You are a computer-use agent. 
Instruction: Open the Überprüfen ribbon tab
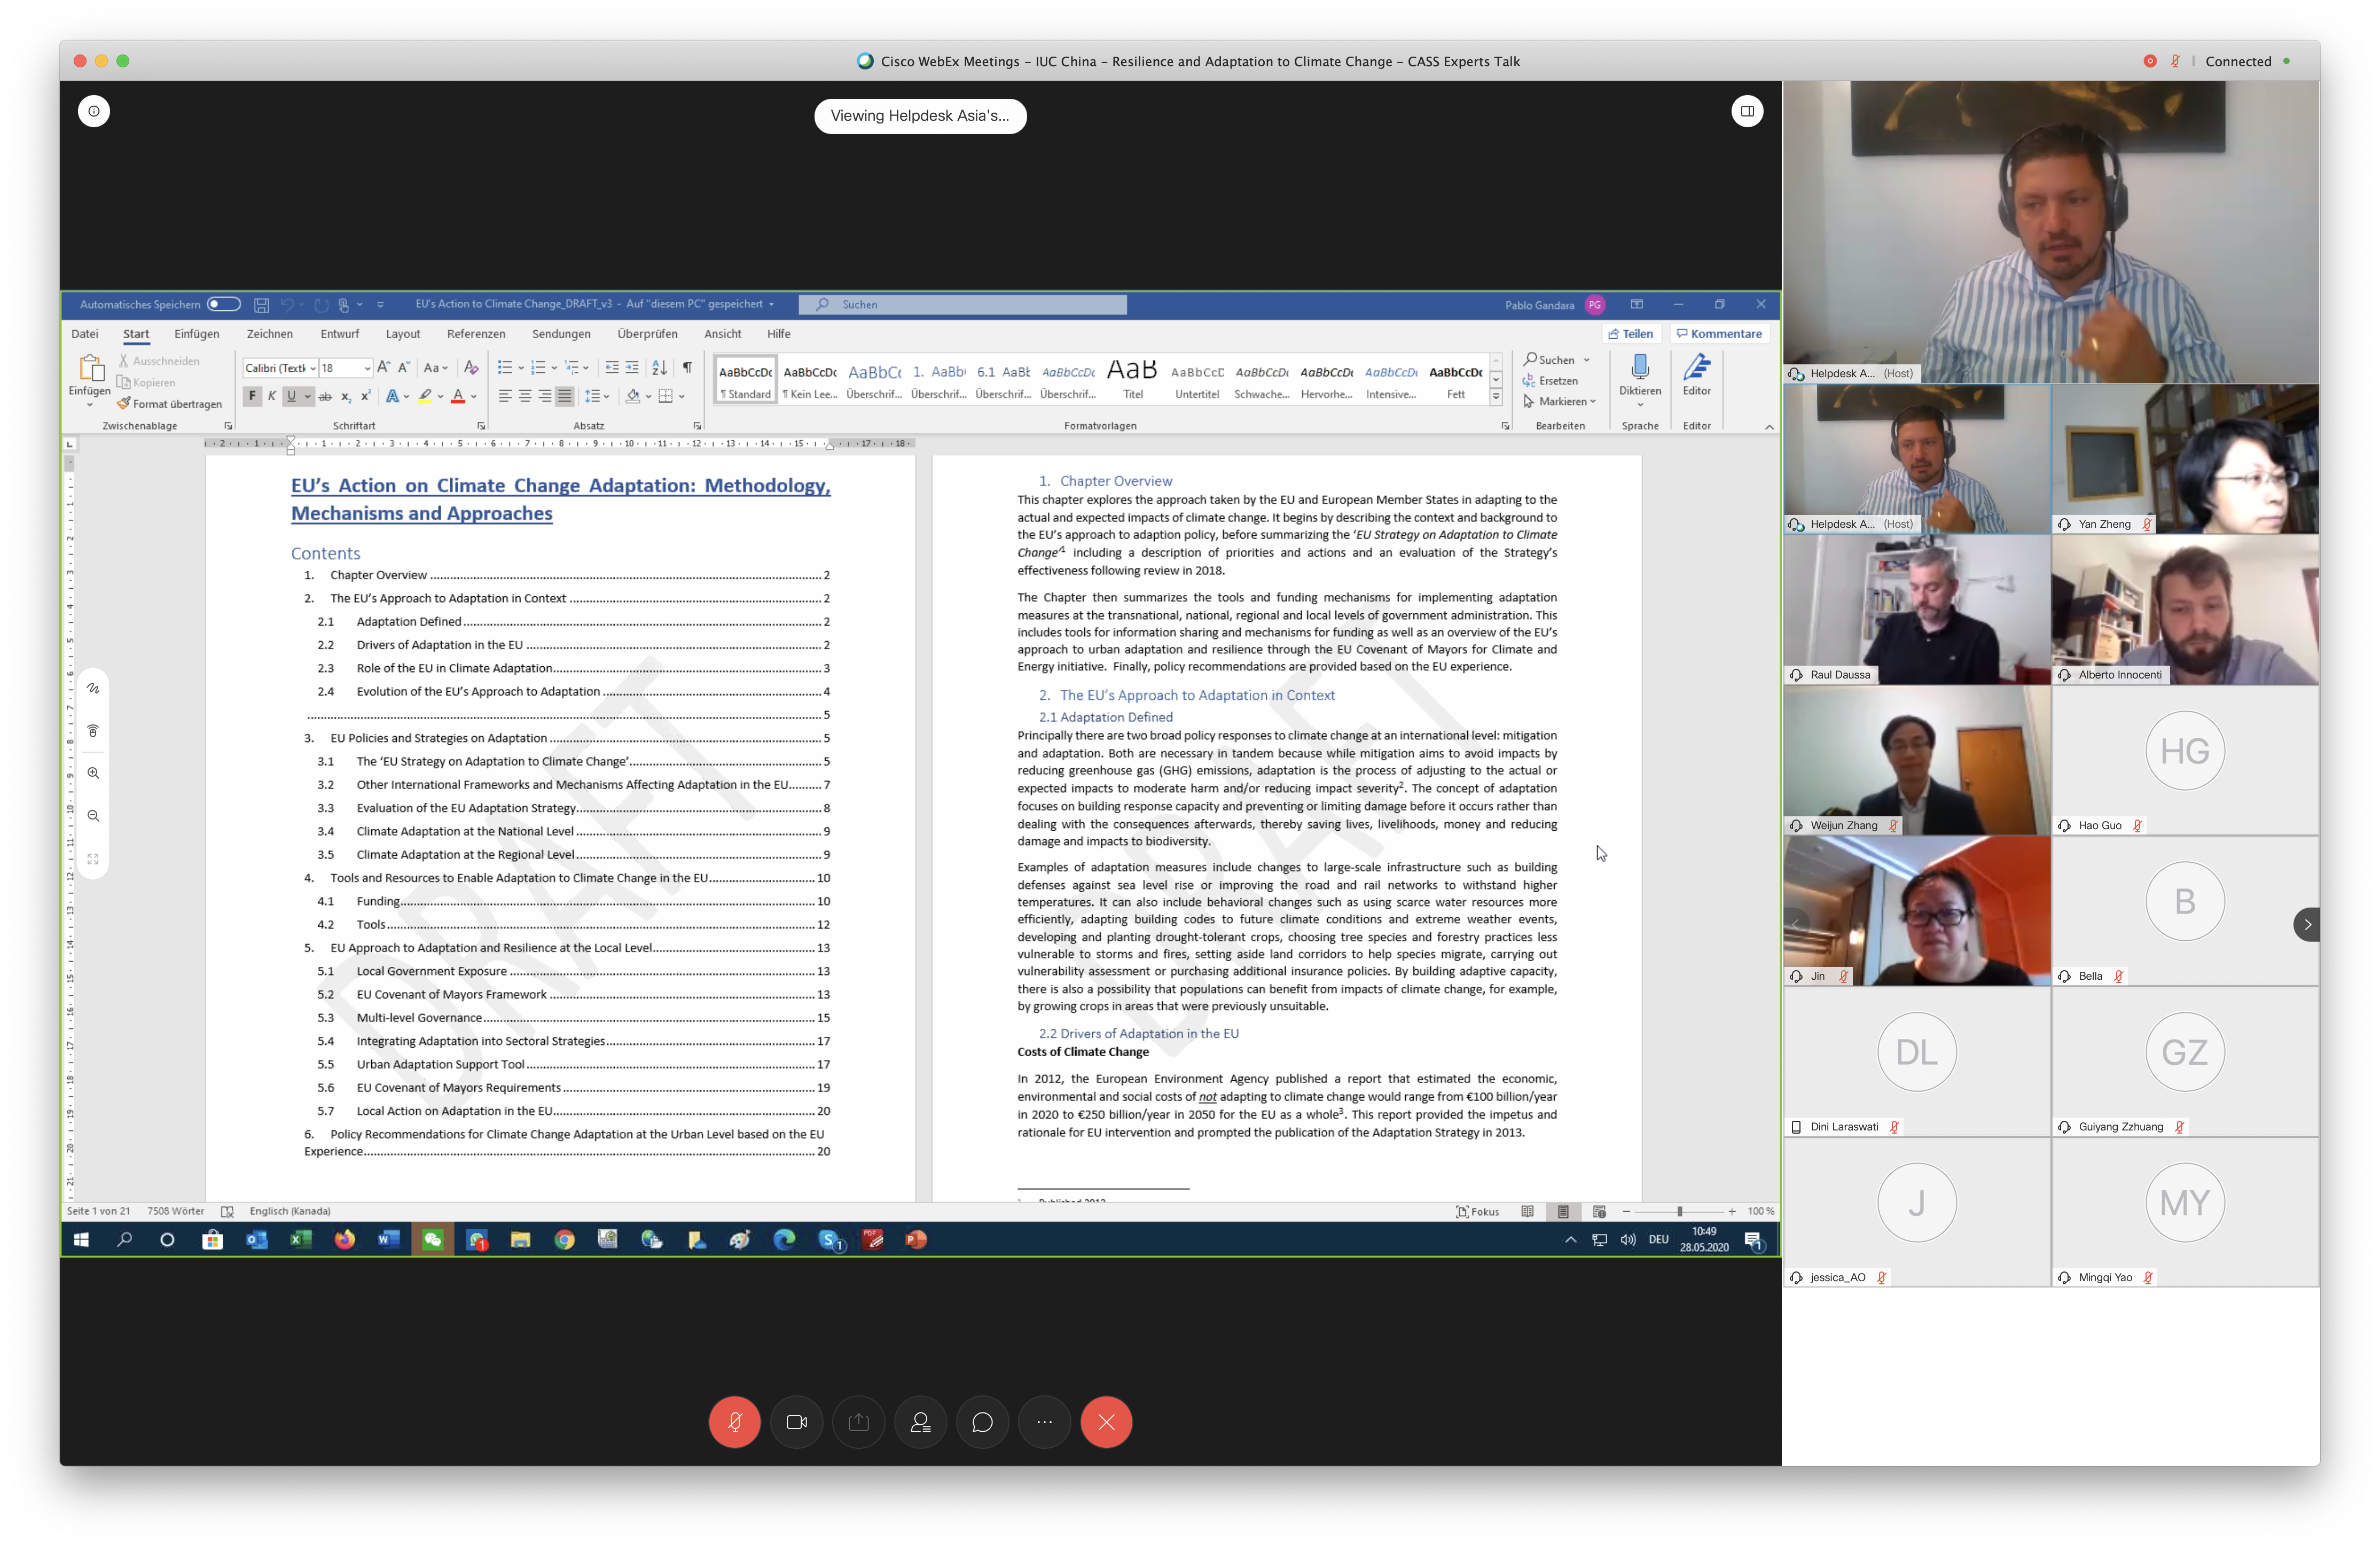(x=647, y=334)
